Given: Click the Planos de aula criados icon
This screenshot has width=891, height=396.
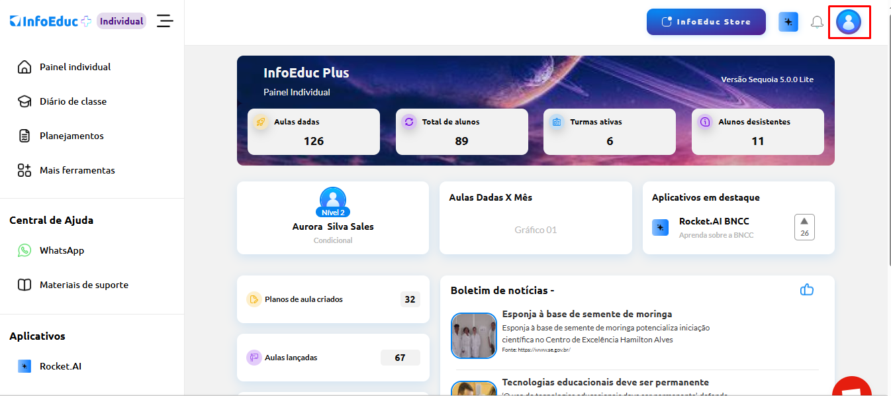Looking at the screenshot, I should tap(254, 299).
